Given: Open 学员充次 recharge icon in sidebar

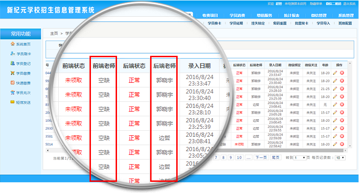Looking at the screenshot, I should pyautogui.click(x=13, y=92).
